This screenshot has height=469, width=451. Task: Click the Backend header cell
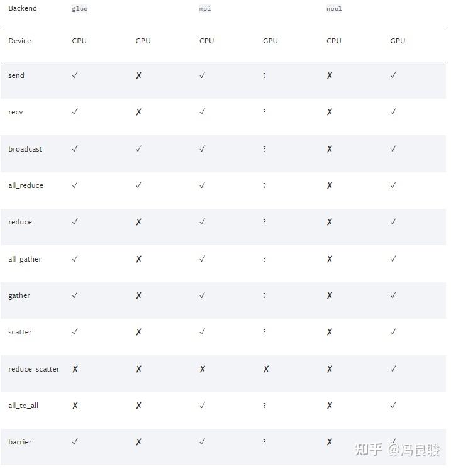[x=23, y=8]
